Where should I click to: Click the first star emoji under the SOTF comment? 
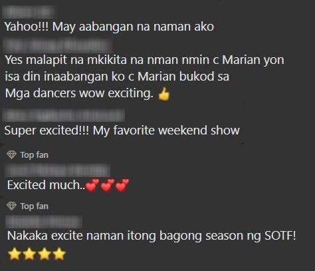click(15, 254)
